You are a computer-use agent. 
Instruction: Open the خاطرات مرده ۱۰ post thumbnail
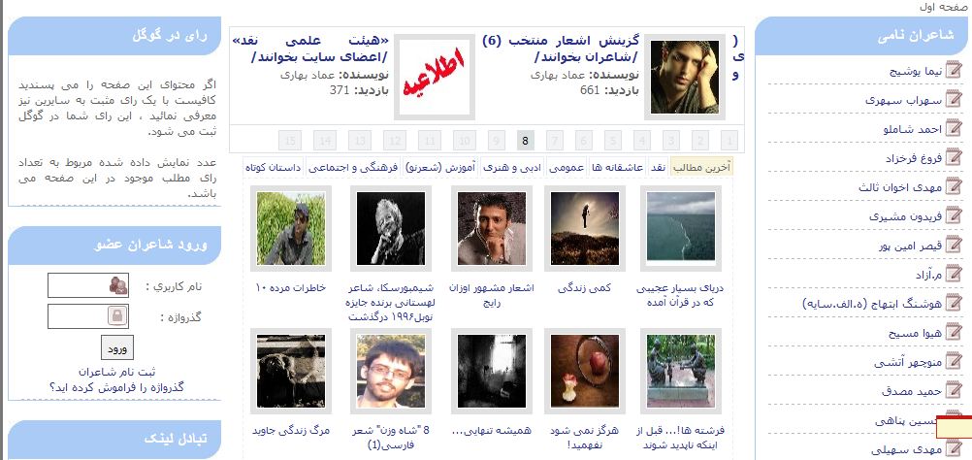pos(291,229)
